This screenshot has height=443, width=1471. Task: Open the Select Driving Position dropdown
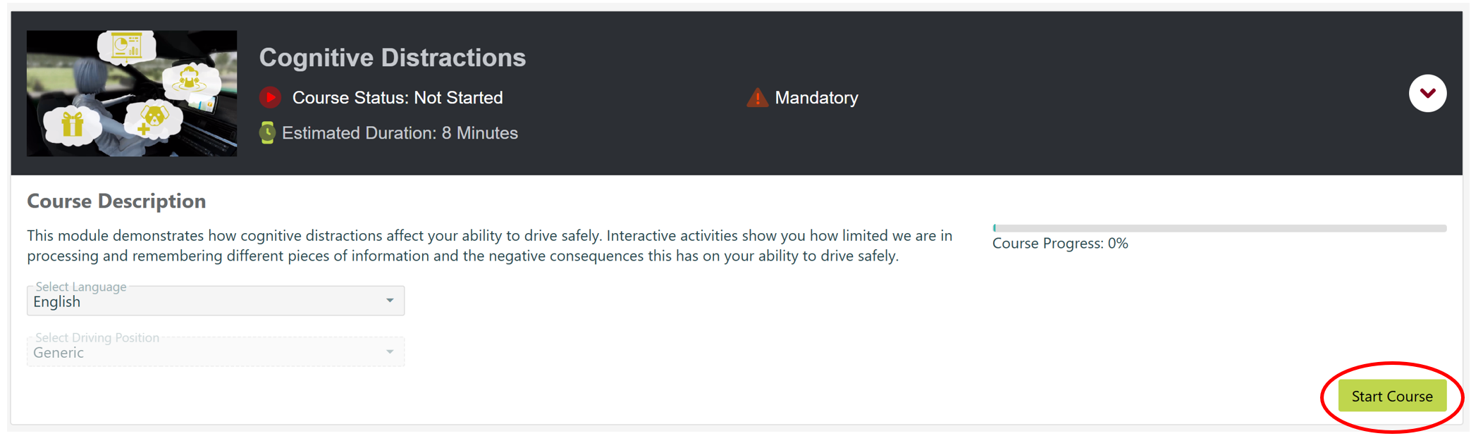[216, 351]
